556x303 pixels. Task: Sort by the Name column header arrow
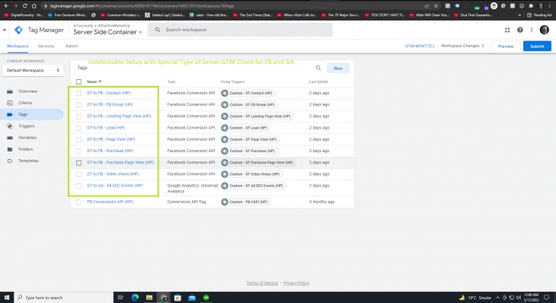click(100, 82)
